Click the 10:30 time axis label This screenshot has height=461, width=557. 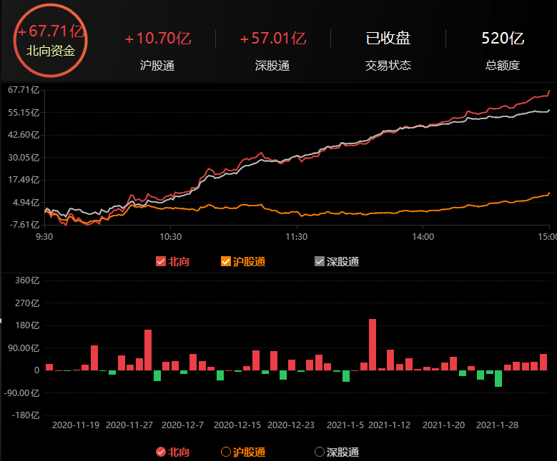(170, 237)
